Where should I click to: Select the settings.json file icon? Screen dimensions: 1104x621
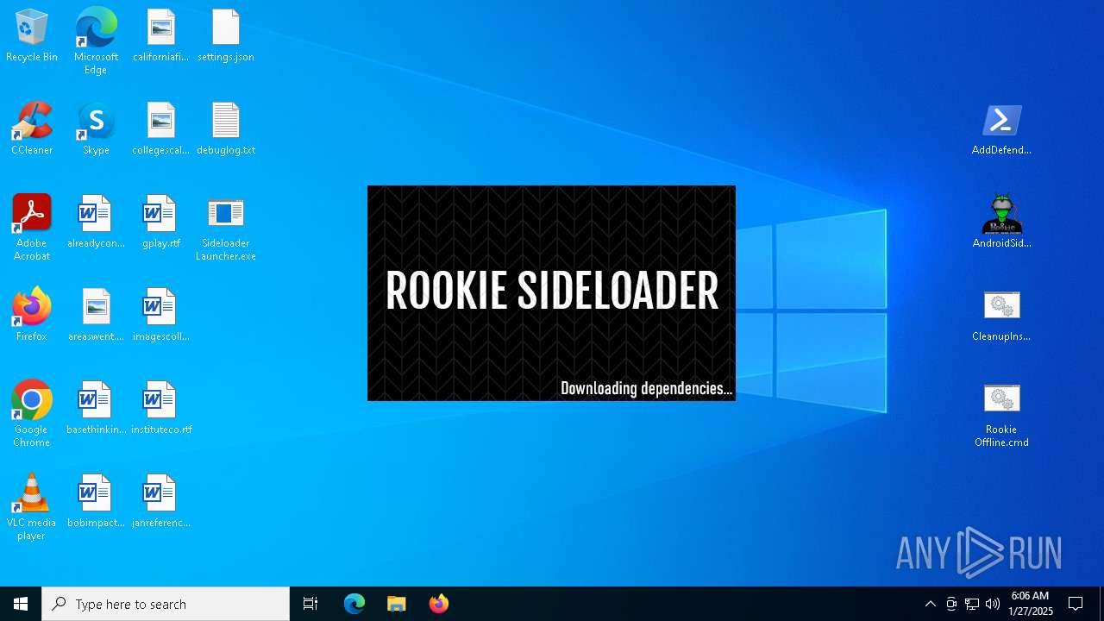(x=226, y=36)
